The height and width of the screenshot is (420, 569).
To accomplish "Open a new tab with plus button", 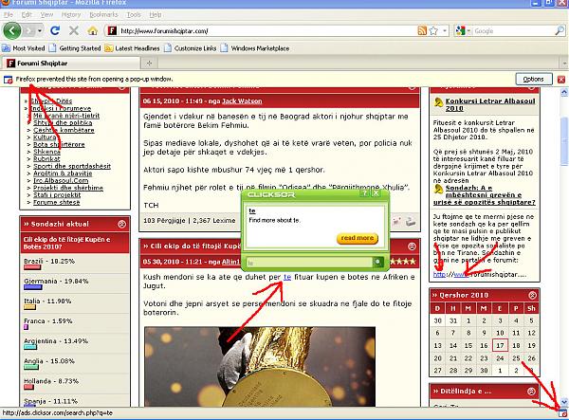I will coord(149,64).
